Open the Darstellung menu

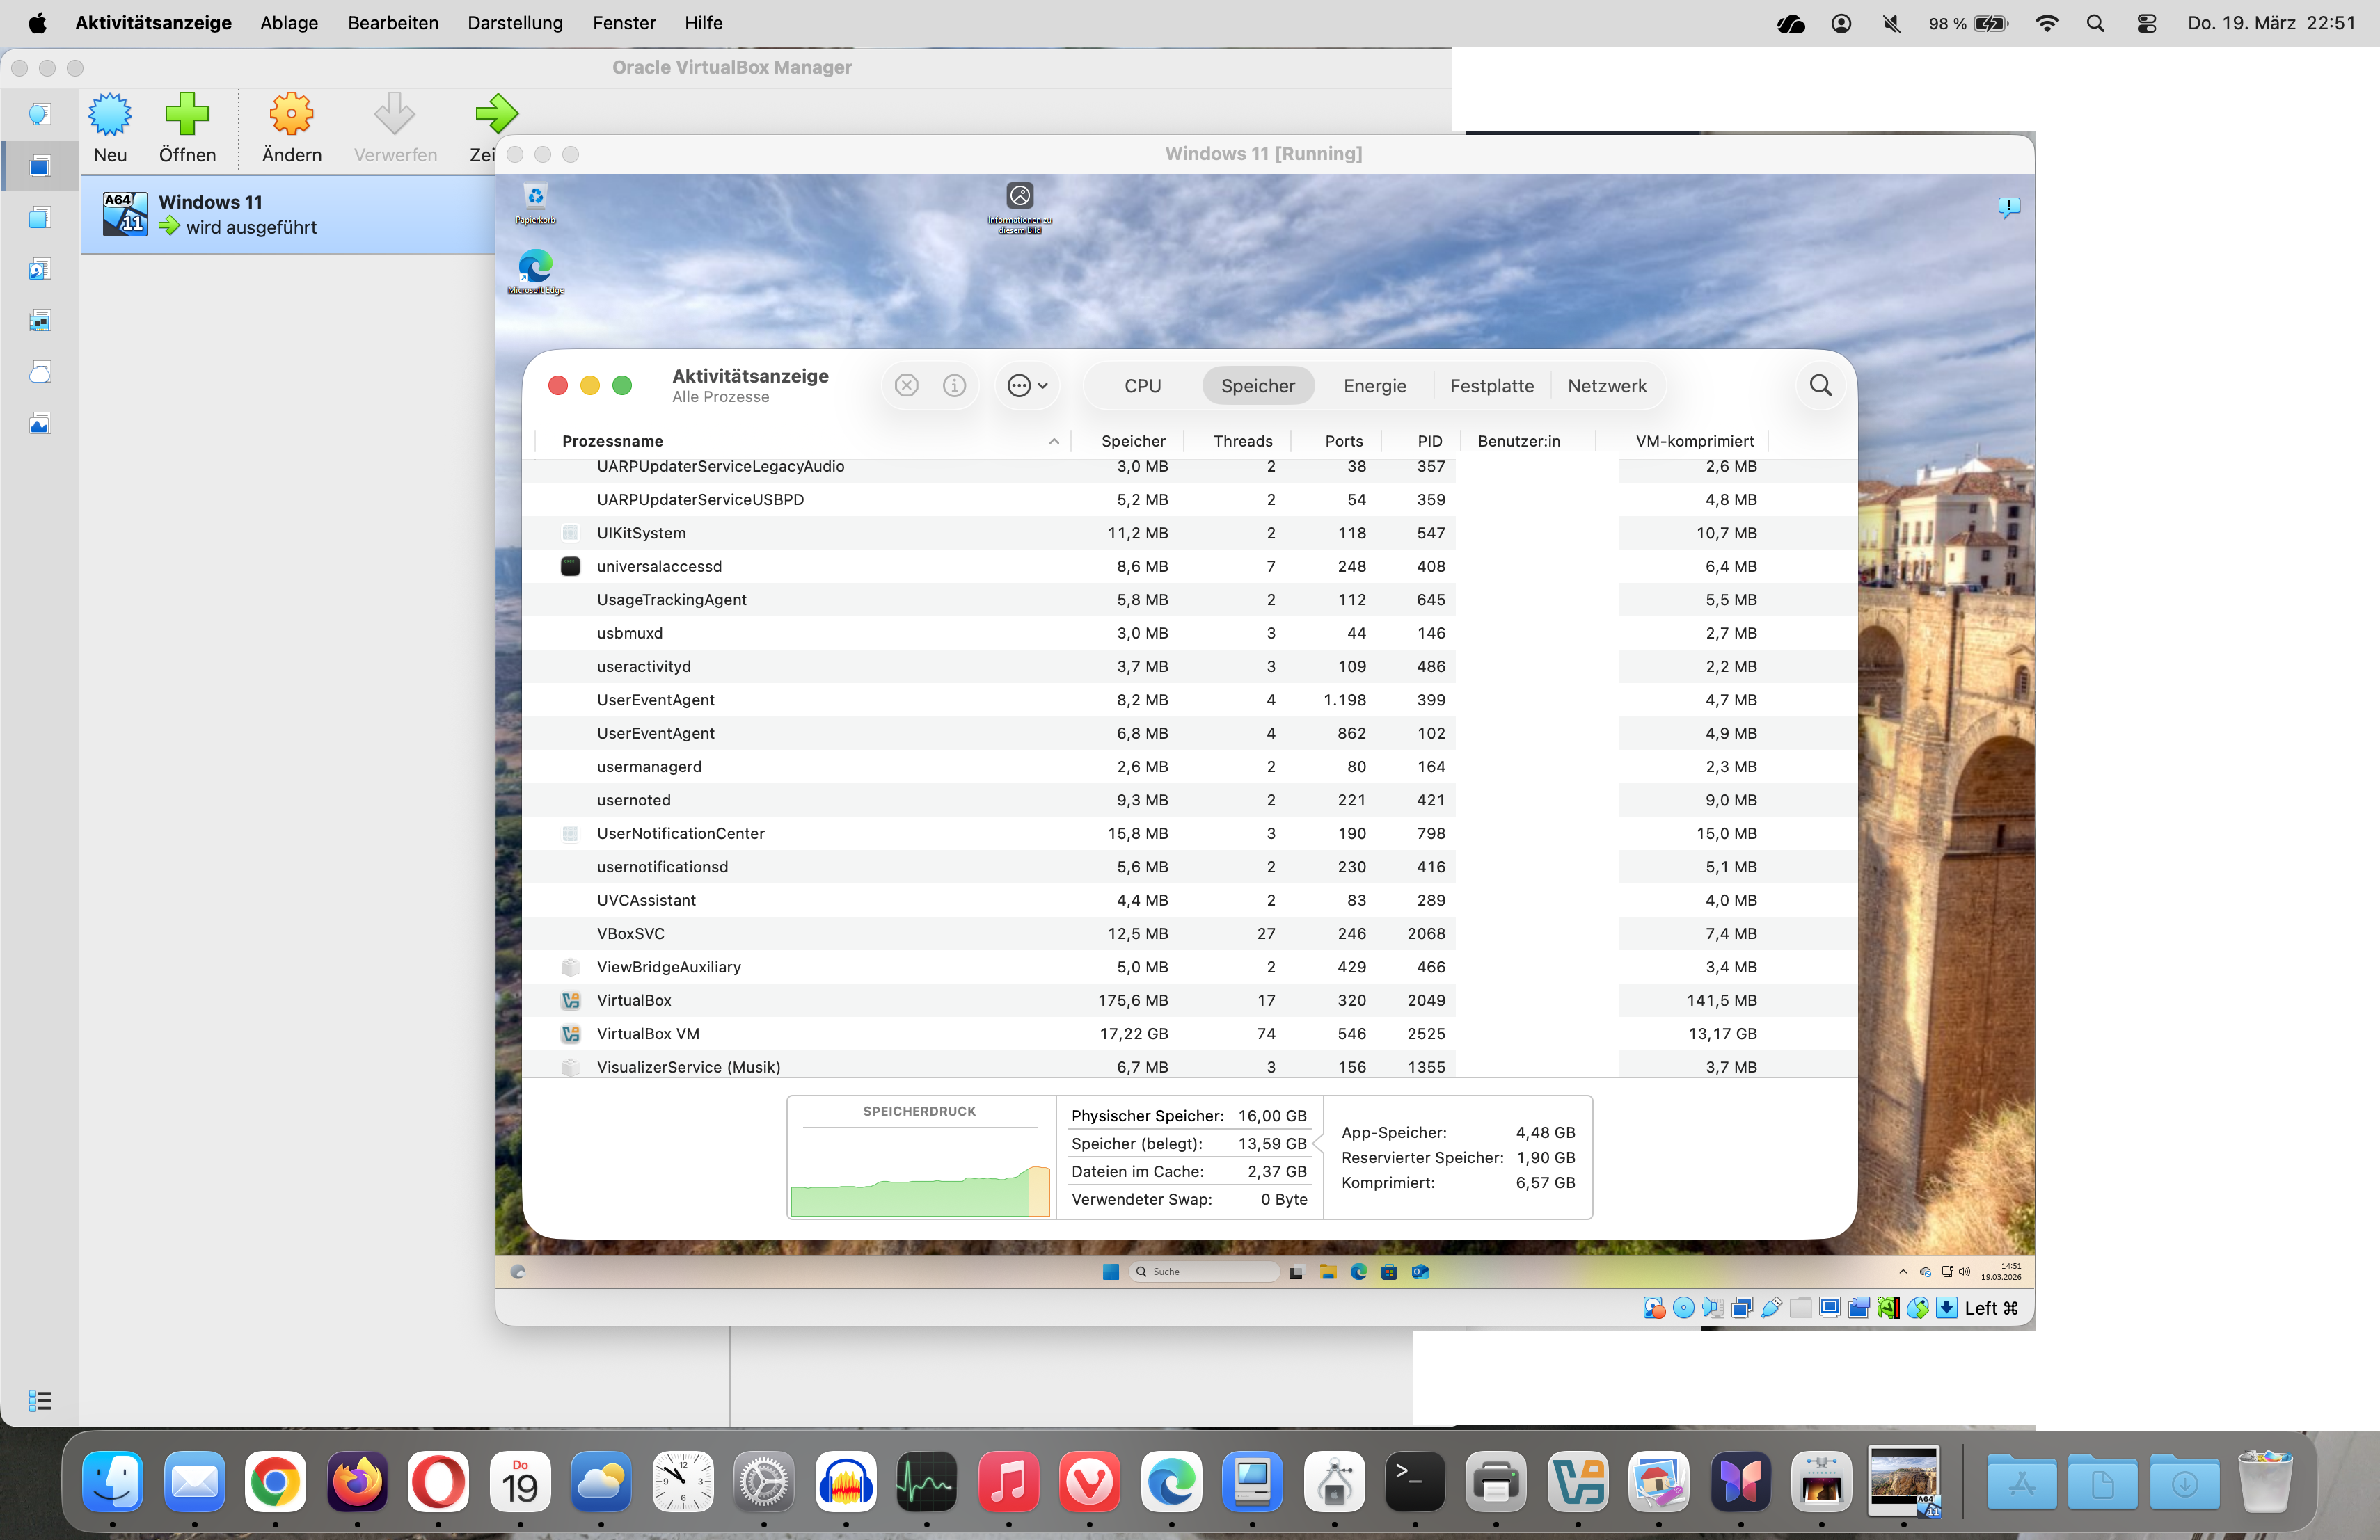point(515,23)
